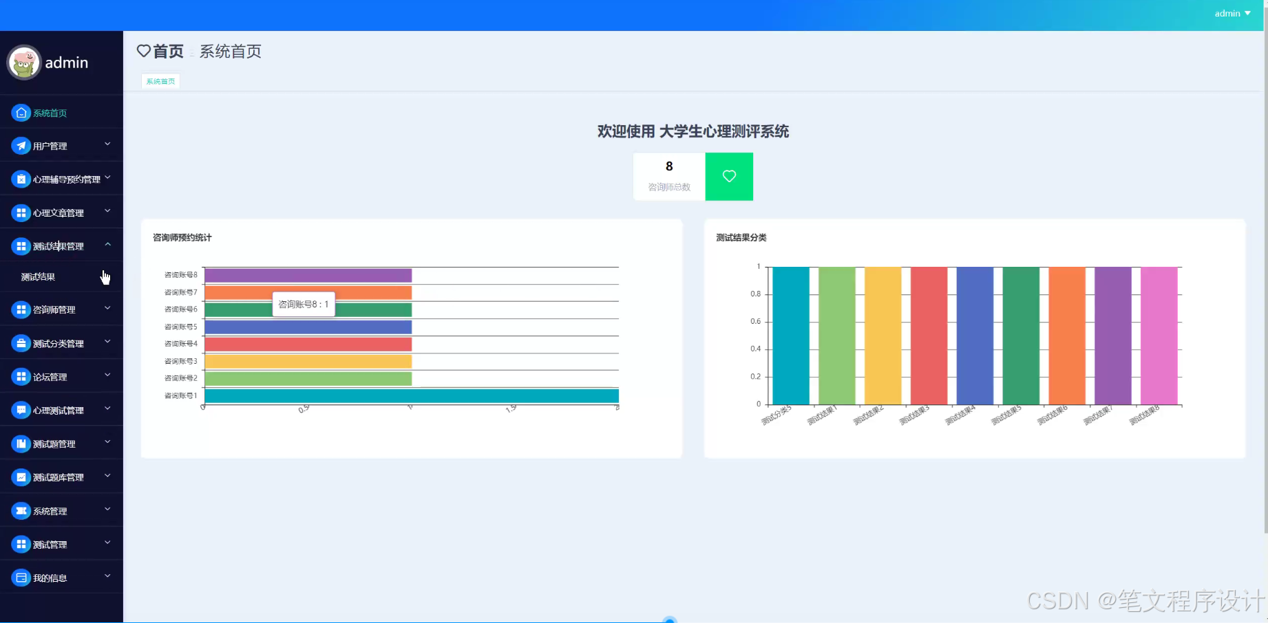Click the 心理测试管理 chat icon
The height and width of the screenshot is (623, 1268).
[21, 410]
